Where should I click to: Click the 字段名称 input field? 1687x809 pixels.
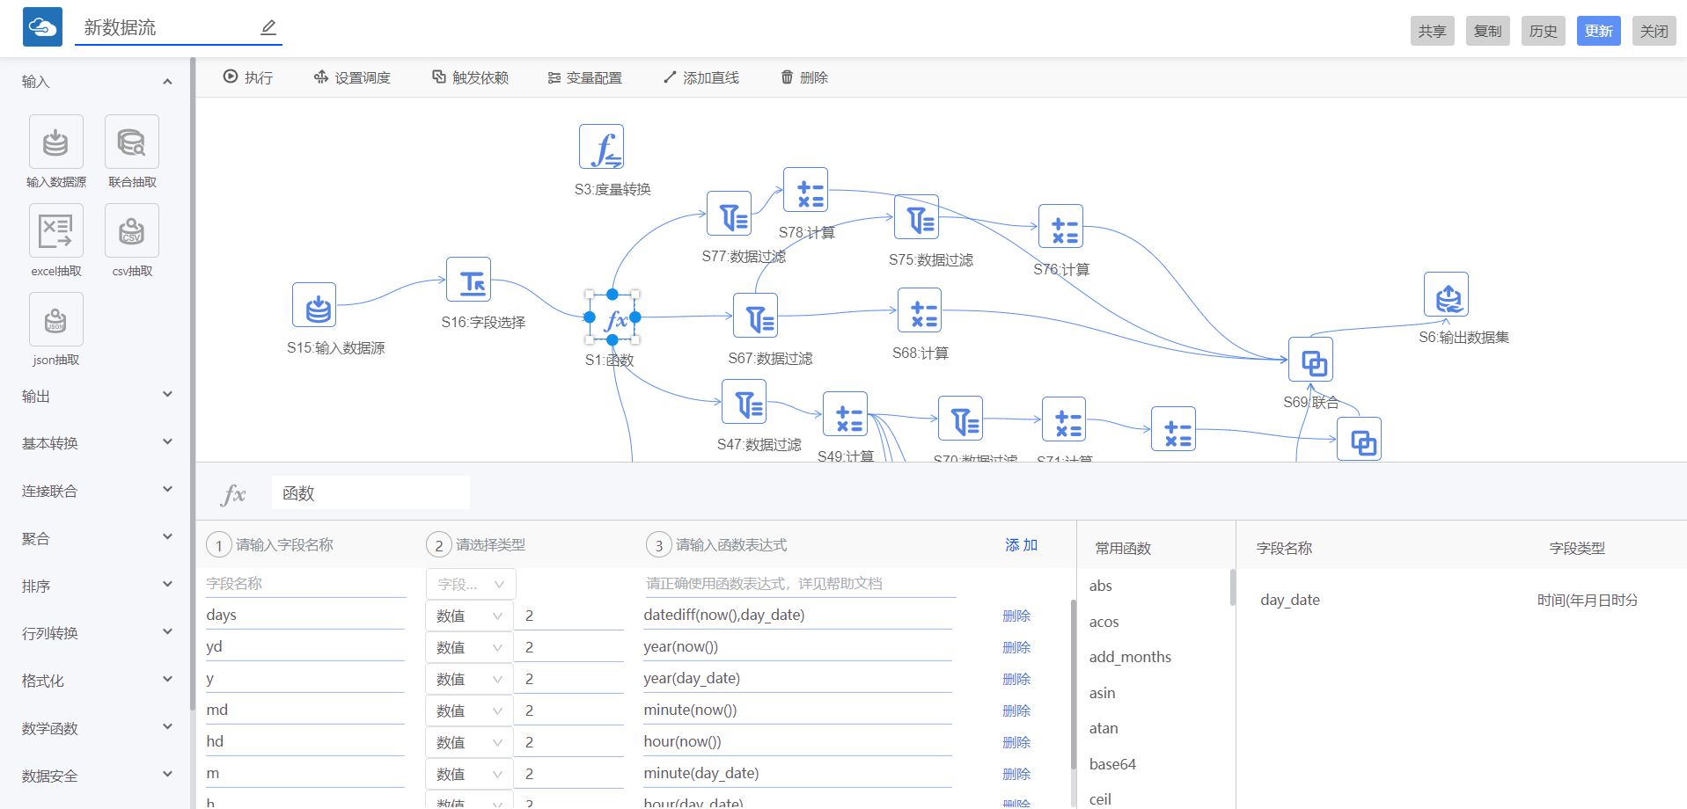[305, 584]
